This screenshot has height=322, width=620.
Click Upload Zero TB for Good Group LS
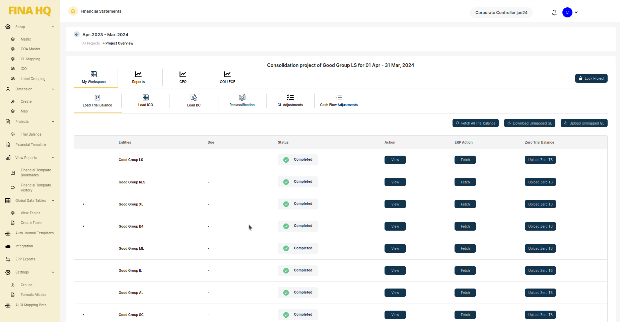[x=540, y=160]
